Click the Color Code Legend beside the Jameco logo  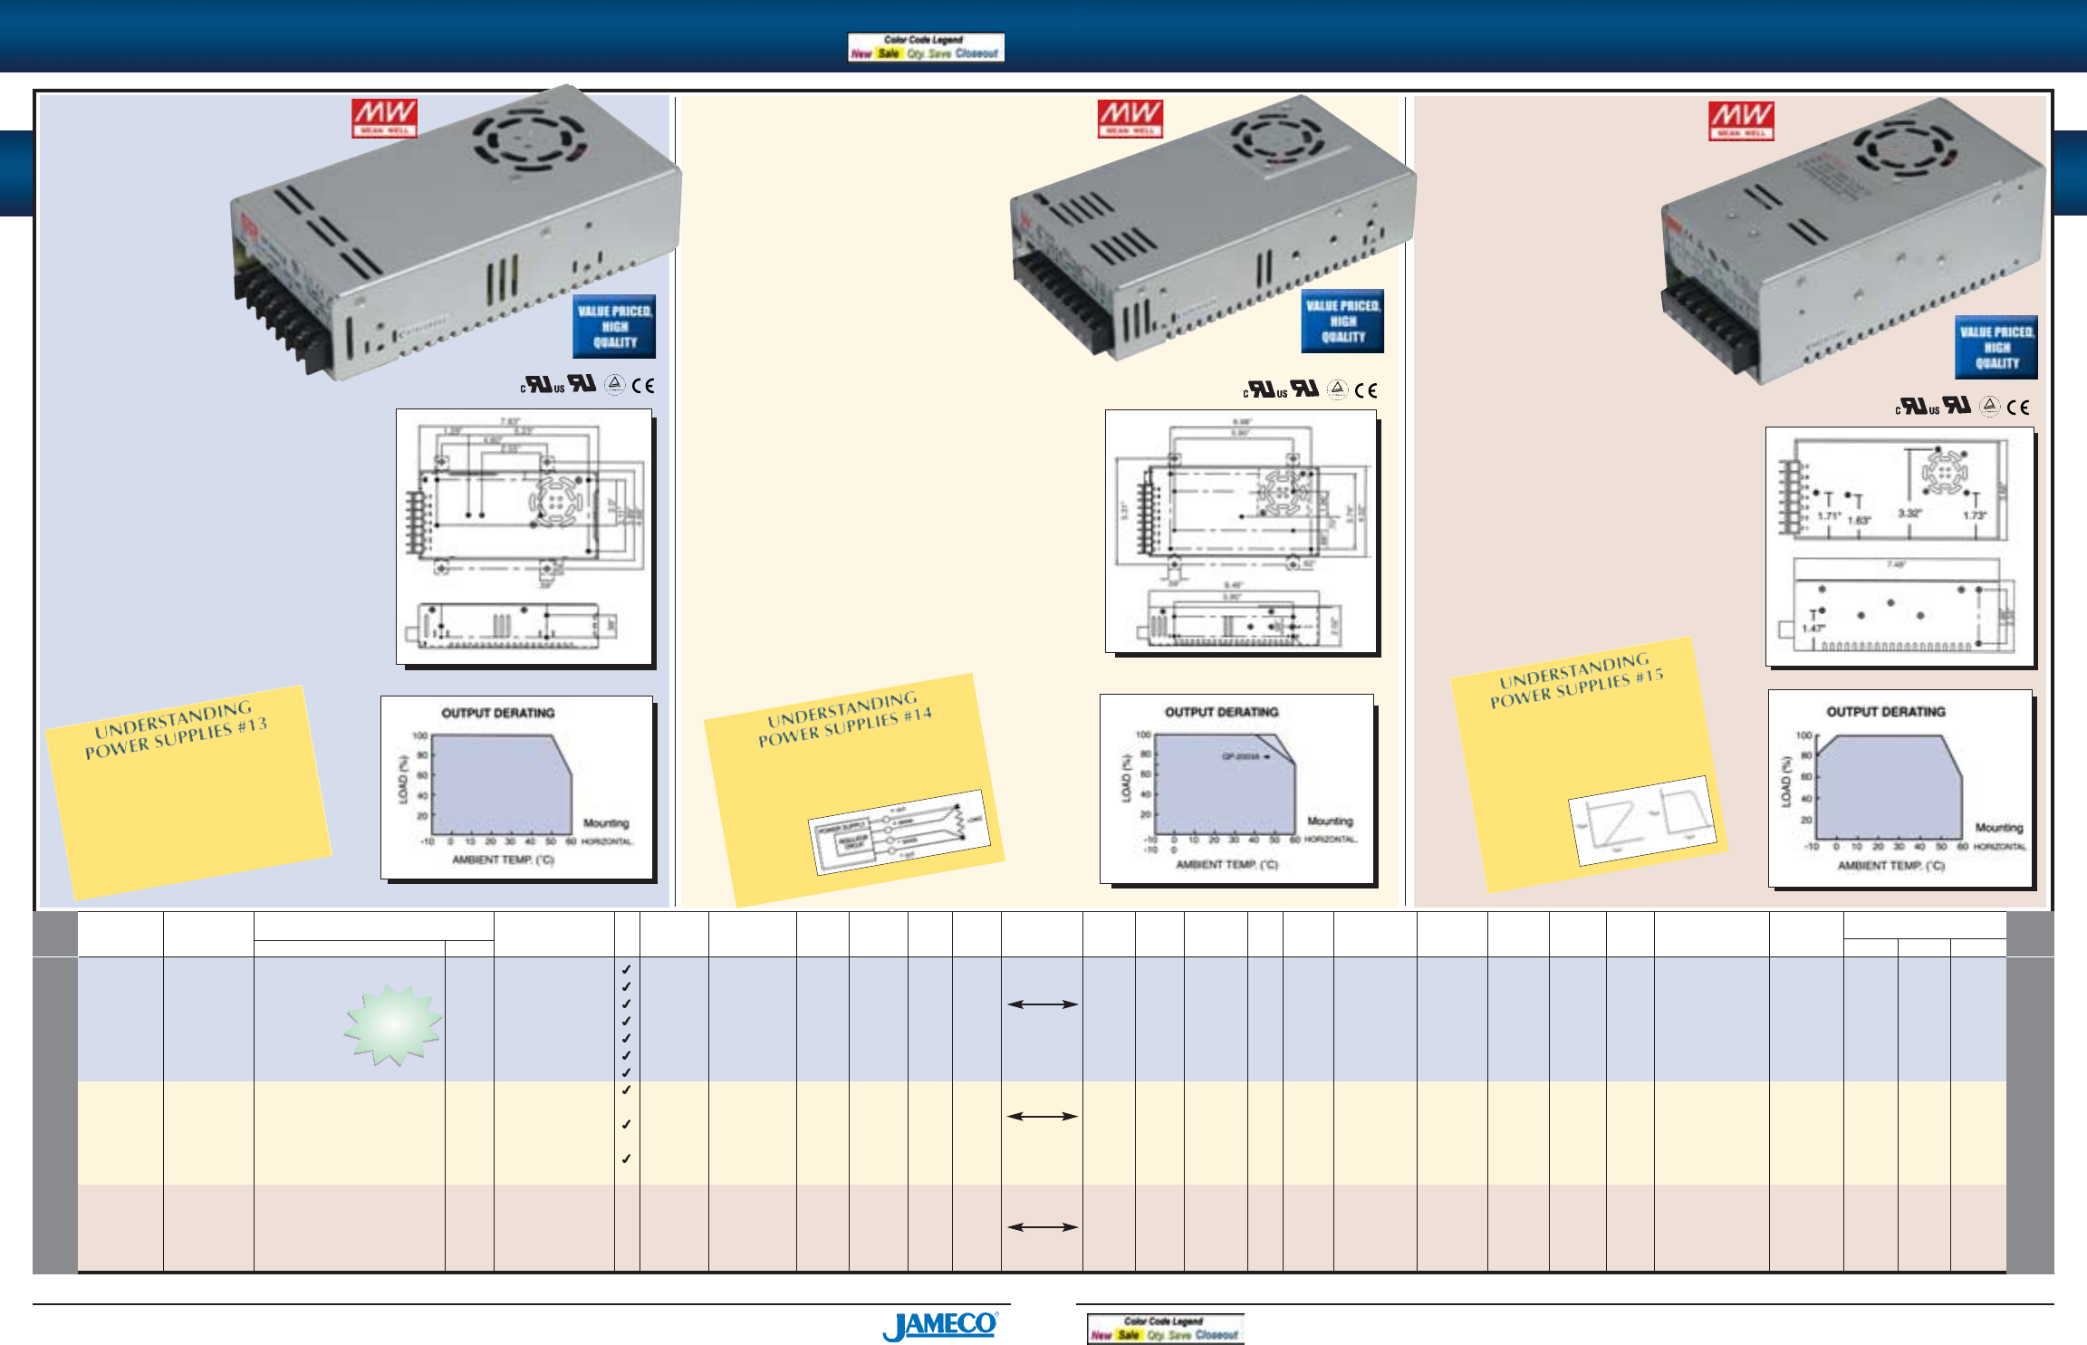(1165, 1329)
